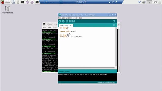This screenshot has width=162, height=91.
Task: Click the void loop() code line
Action: click(x=64, y=35)
